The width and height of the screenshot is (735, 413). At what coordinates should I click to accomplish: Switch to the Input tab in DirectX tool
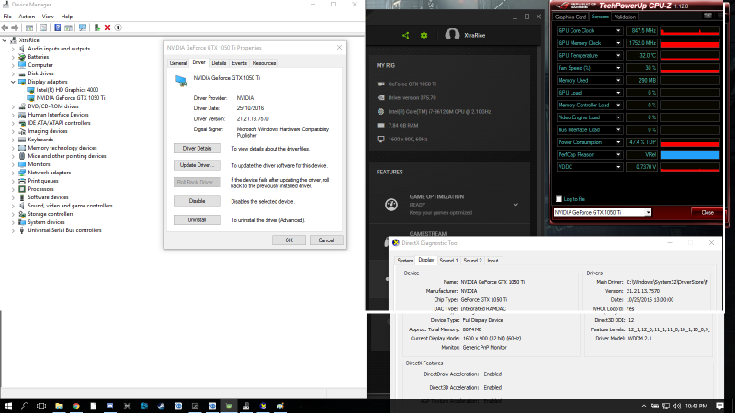[x=492, y=261]
